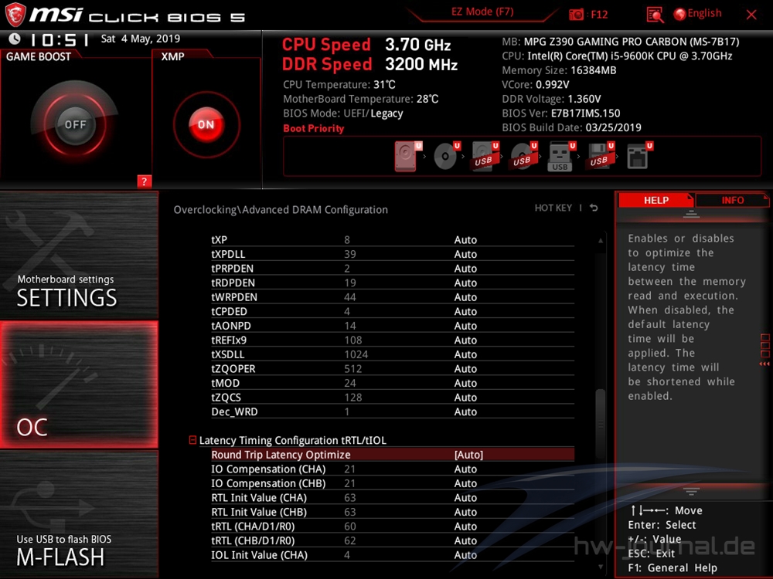Viewport: 773px width, 579px height.
Task: Click the help panel top collapse handle
Action: 690,214
